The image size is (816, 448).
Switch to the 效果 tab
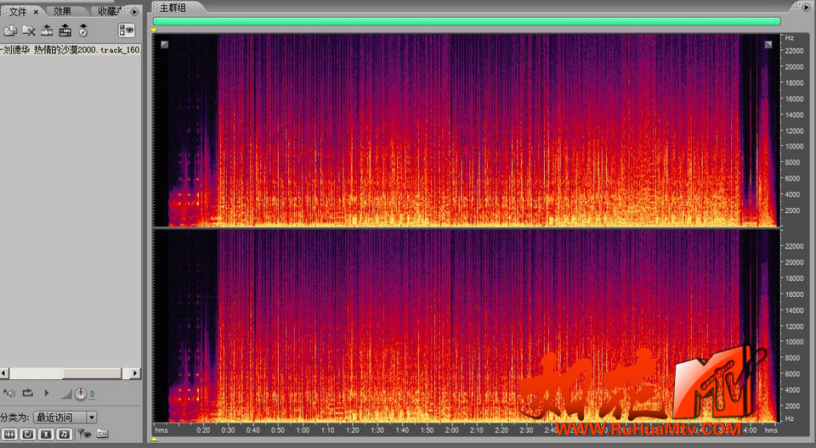point(62,11)
